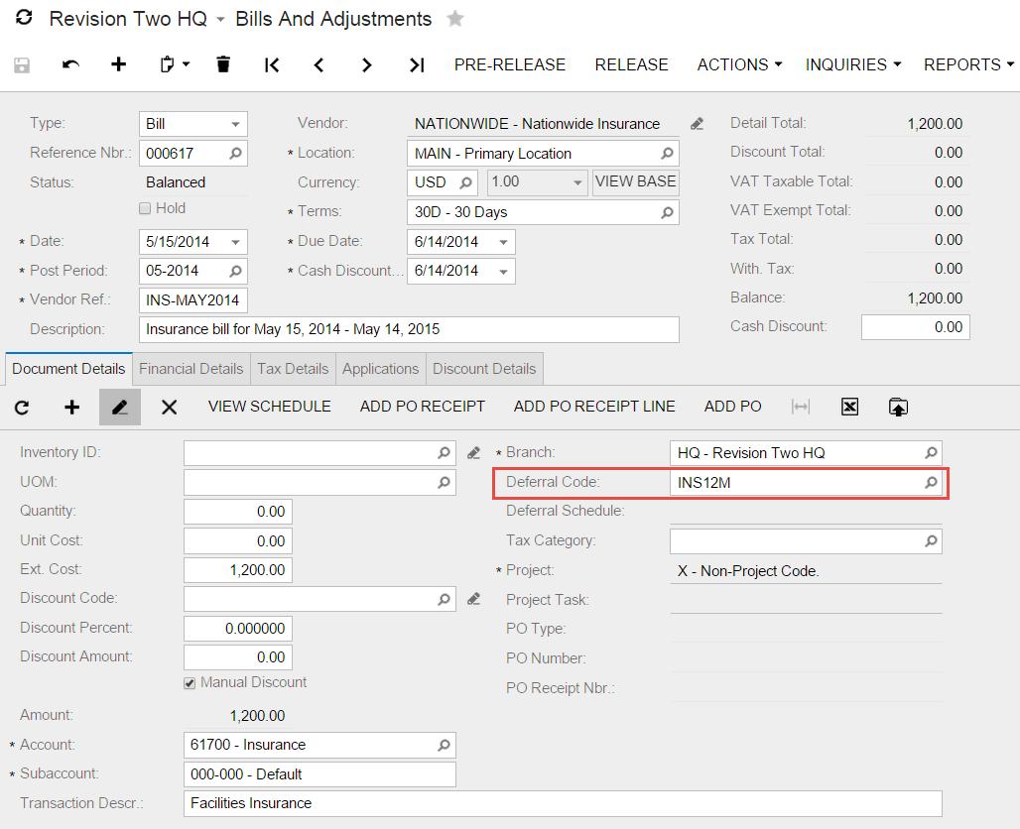Viewport: 1020px width, 829px height.
Task: Open the Reports menu
Action: (968, 65)
